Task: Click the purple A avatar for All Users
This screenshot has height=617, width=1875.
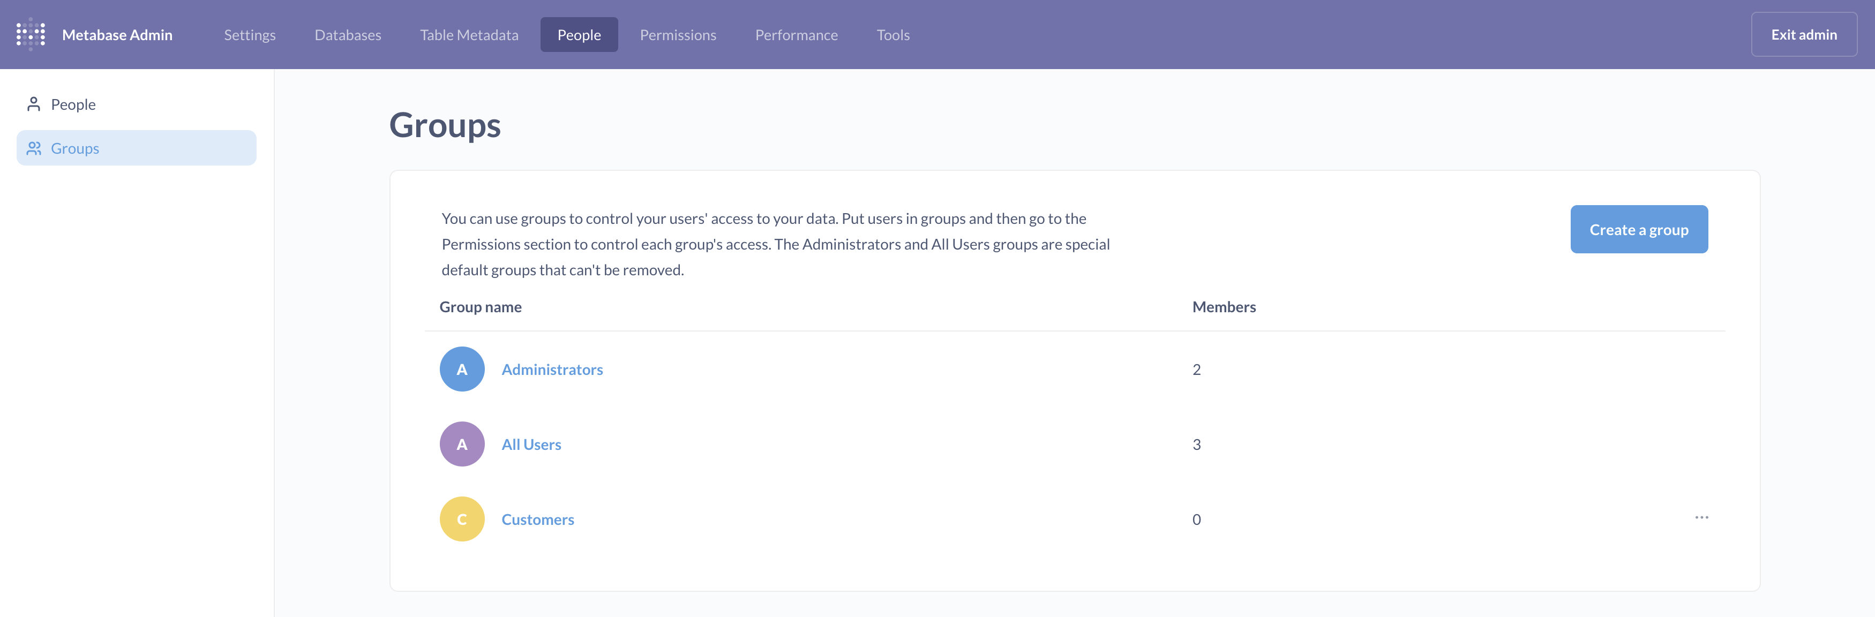Action: click(461, 444)
